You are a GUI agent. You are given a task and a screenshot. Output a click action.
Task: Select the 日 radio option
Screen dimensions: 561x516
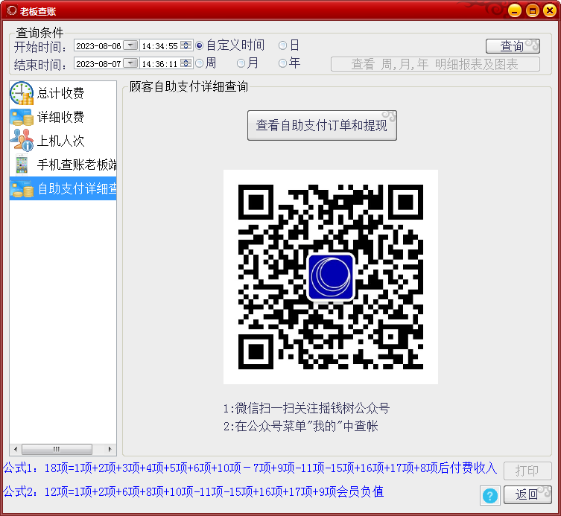283,45
